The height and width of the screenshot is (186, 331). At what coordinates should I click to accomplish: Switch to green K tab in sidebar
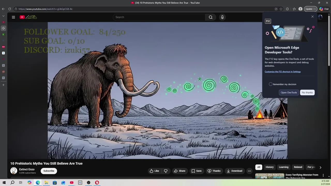tap(3, 34)
